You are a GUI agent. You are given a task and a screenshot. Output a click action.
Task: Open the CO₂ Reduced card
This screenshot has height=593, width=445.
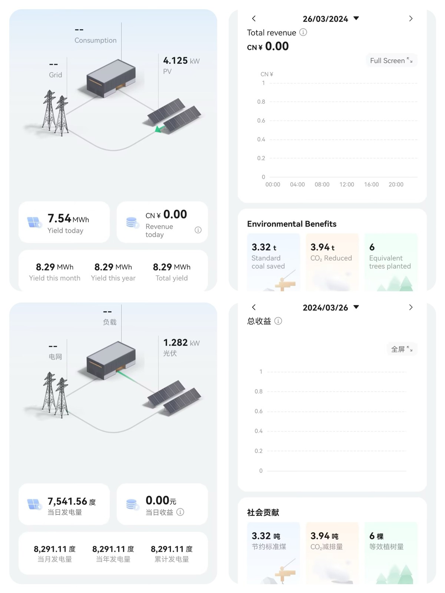point(332,262)
